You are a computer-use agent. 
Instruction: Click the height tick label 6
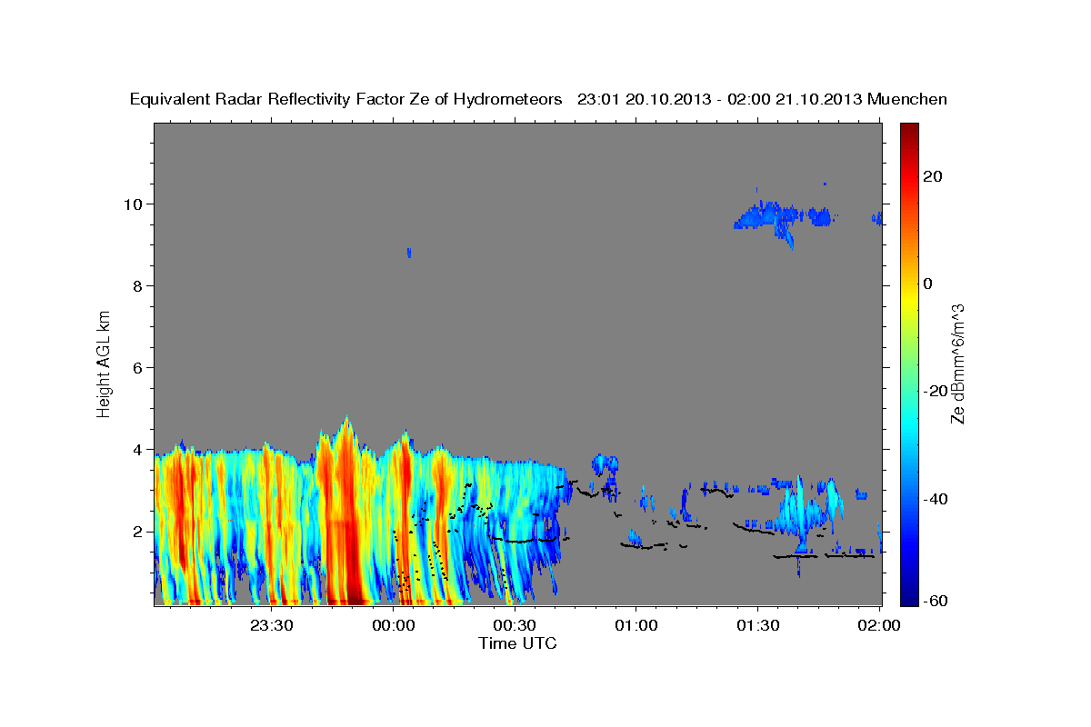[x=139, y=367]
